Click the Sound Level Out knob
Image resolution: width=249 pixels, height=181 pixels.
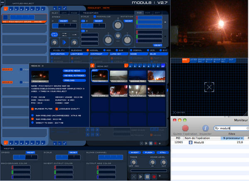click(x=163, y=162)
